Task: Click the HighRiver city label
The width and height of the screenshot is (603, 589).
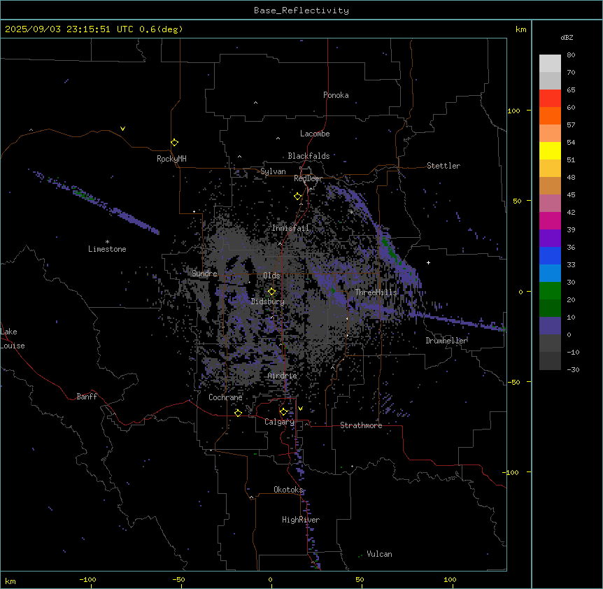Action: (301, 520)
